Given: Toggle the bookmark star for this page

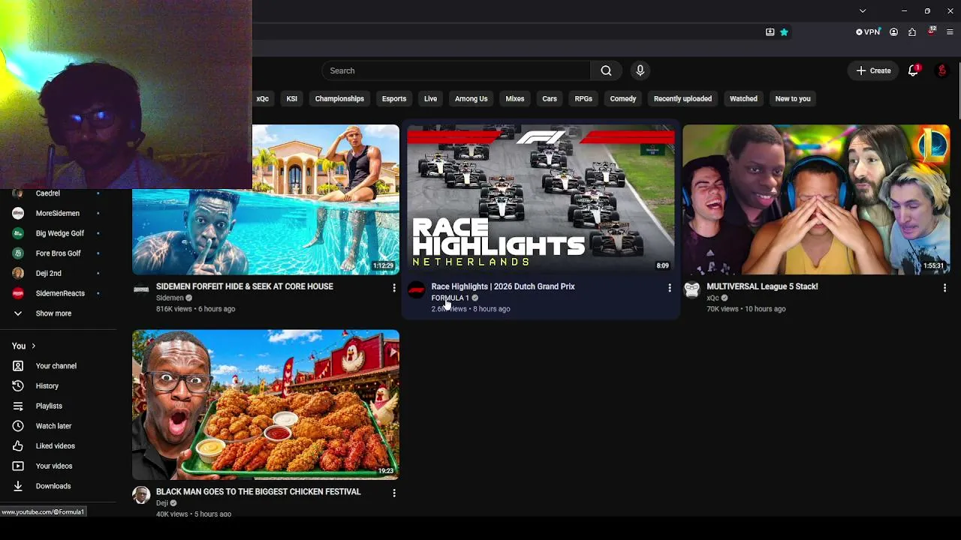Looking at the screenshot, I should pyautogui.click(x=784, y=32).
